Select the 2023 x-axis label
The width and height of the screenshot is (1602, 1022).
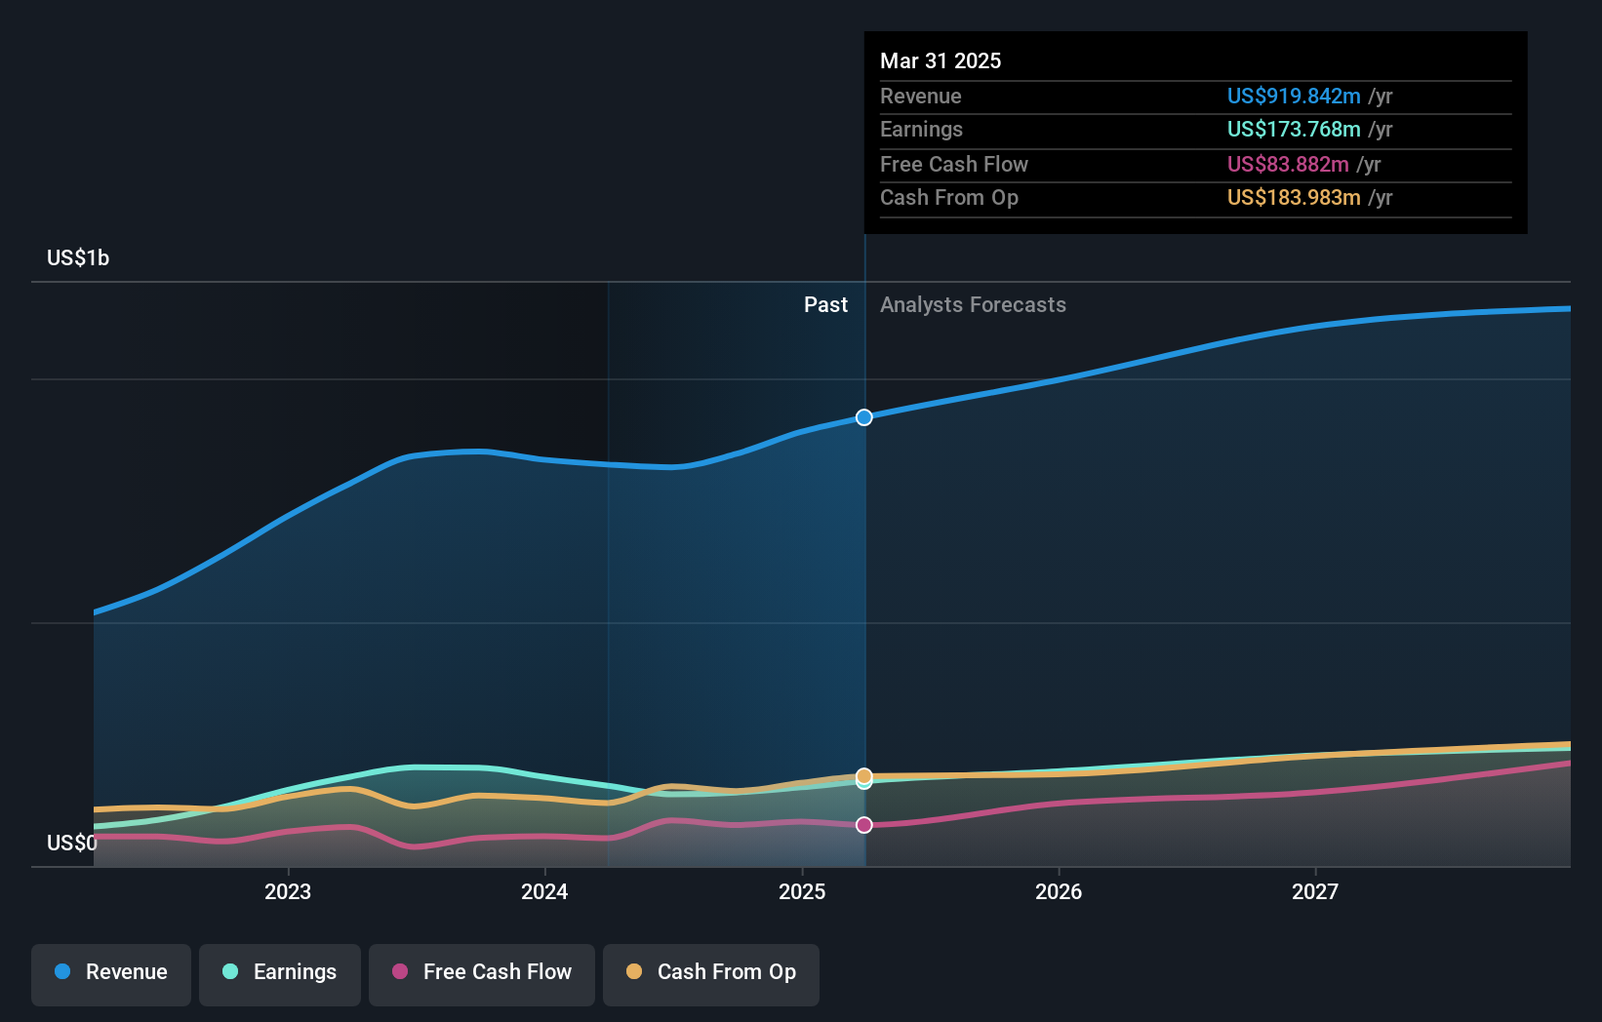coord(288,891)
